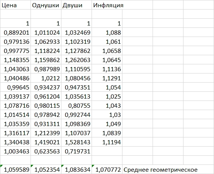Click cell showing 1,1136

(x=107, y=69)
